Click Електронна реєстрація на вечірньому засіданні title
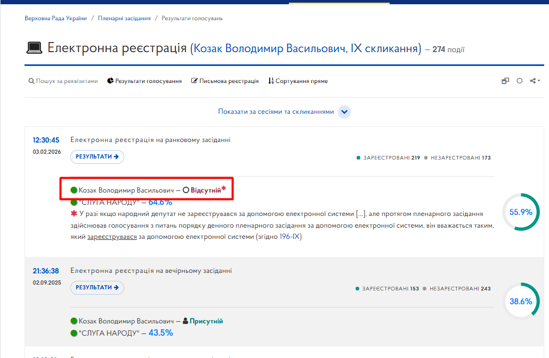The width and height of the screenshot is (549, 358). click(x=151, y=271)
